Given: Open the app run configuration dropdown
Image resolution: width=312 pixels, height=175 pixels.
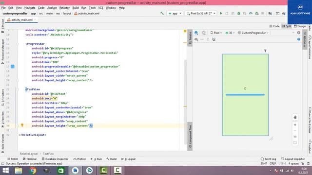Looking at the screenshot, I should 175,13.
